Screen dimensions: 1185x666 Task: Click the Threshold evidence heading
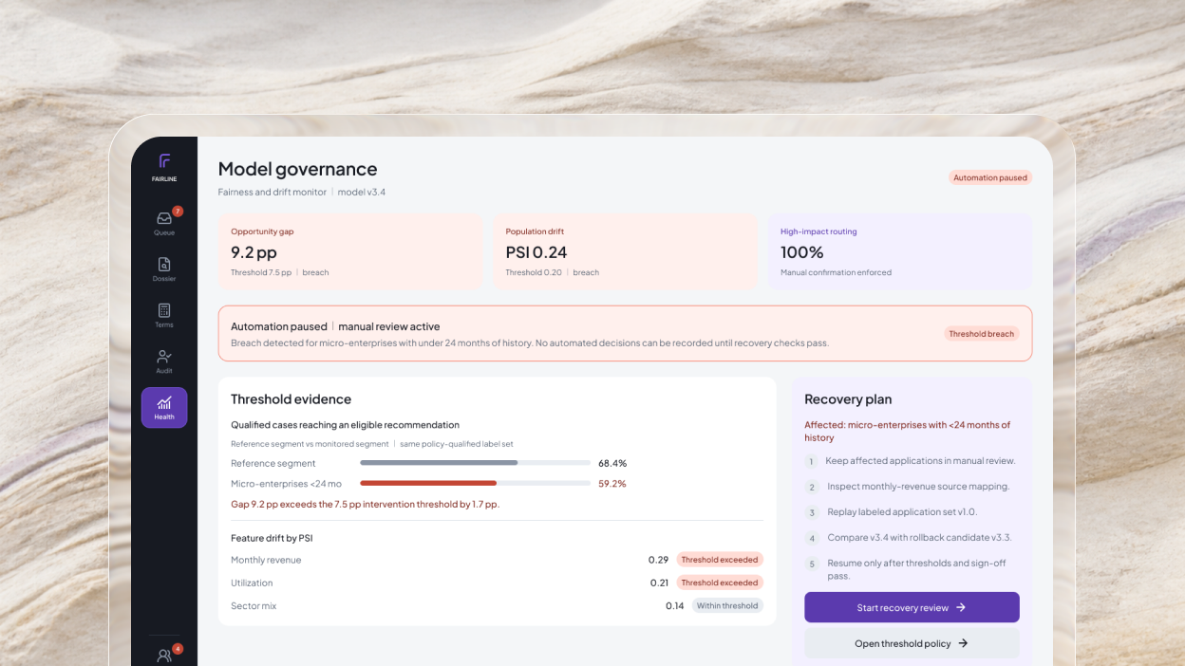pyautogui.click(x=291, y=399)
